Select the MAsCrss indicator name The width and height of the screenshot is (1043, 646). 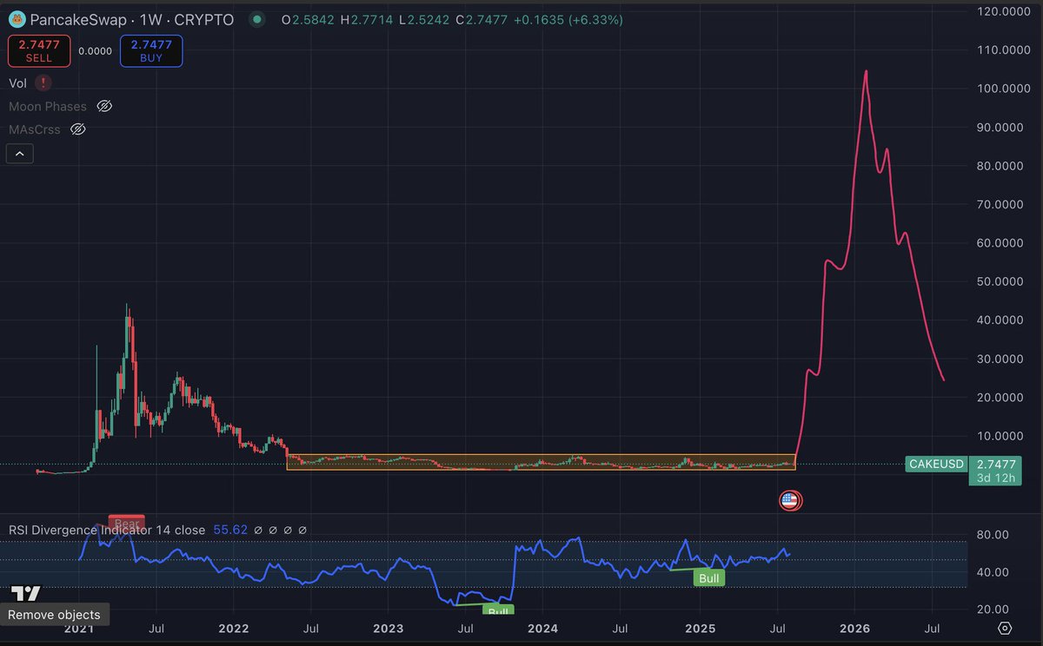point(35,129)
